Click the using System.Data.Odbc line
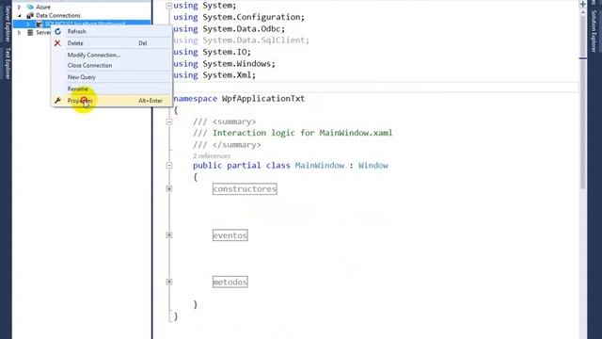Screen dimensions: 602x339 (230, 29)
